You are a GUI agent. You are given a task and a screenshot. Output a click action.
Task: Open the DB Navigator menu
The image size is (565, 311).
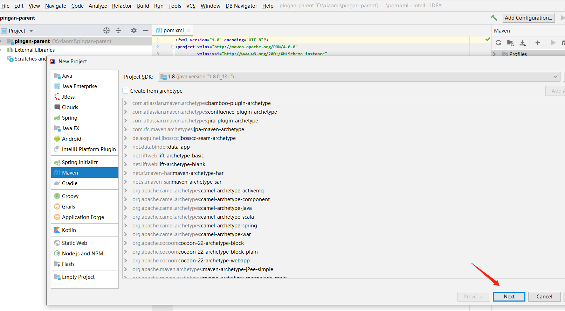coord(241,6)
